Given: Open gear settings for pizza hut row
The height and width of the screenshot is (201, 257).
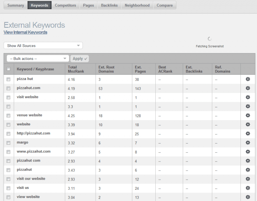Looking at the screenshot, I should pos(248,79).
